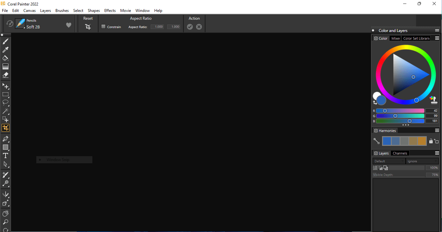Close the Harmonies panel
This screenshot has width=442, height=232.
[x=376, y=131]
